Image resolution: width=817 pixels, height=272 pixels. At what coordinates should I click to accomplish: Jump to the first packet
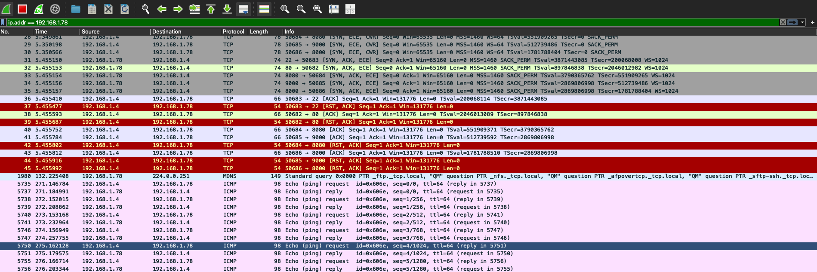coord(211,9)
